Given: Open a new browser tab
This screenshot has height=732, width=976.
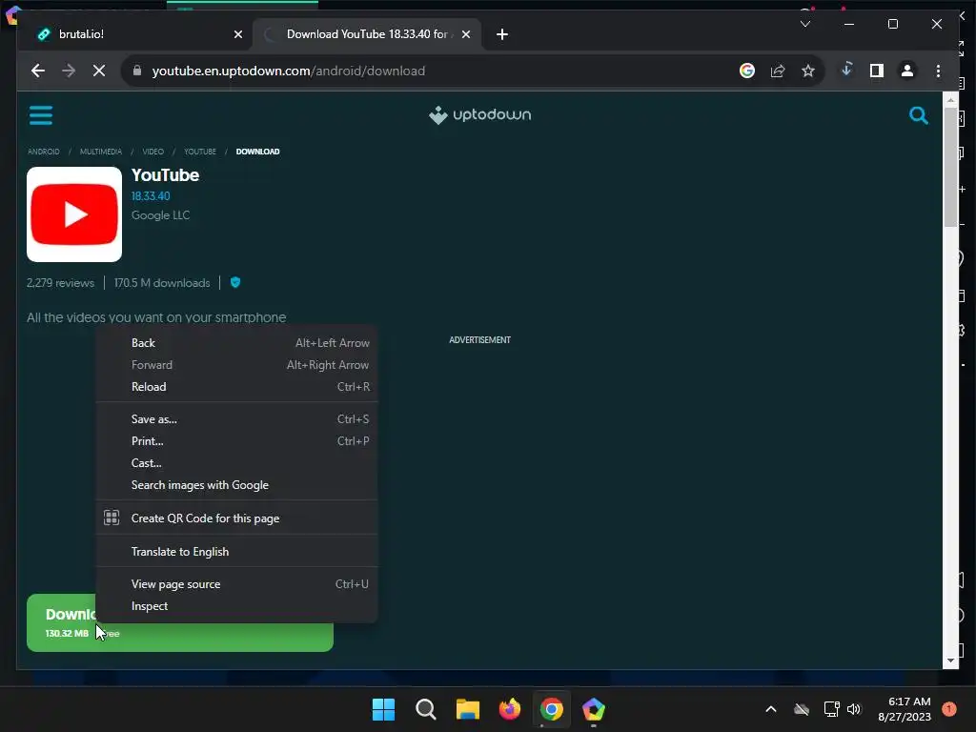Looking at the screenshot, I should (x=502, y=34).
